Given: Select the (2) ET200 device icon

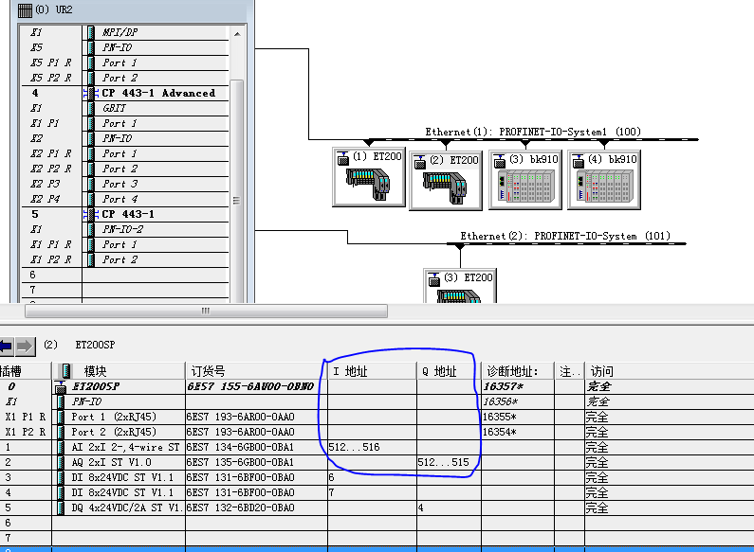Looking at the screenshot, I should [446, 177].
